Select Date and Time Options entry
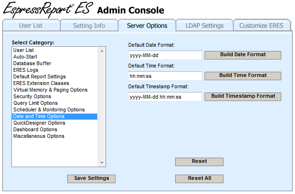This screenshot has width=295, height=194. point(54,116)
